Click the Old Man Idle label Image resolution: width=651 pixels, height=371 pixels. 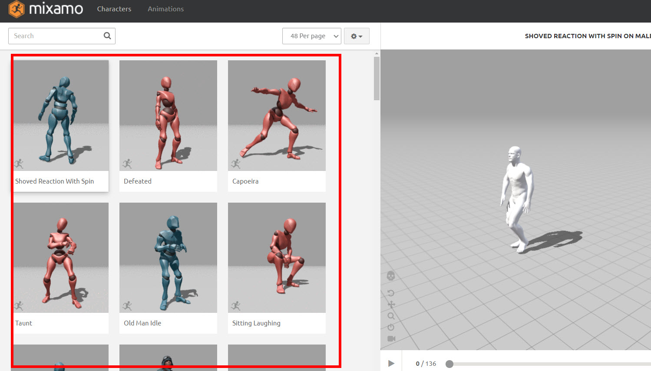(x=142, y=323)
